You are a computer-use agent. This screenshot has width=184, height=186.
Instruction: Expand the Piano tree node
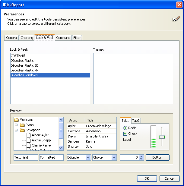point(16,125)
